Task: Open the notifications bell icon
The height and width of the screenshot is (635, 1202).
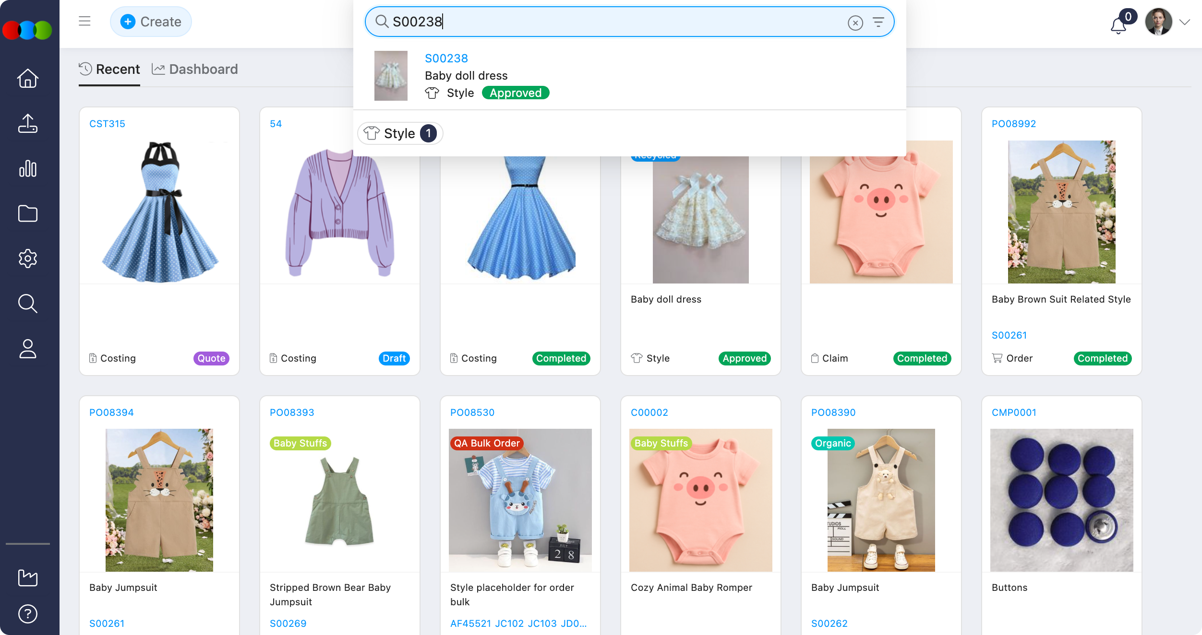Action: point(1118,25)
